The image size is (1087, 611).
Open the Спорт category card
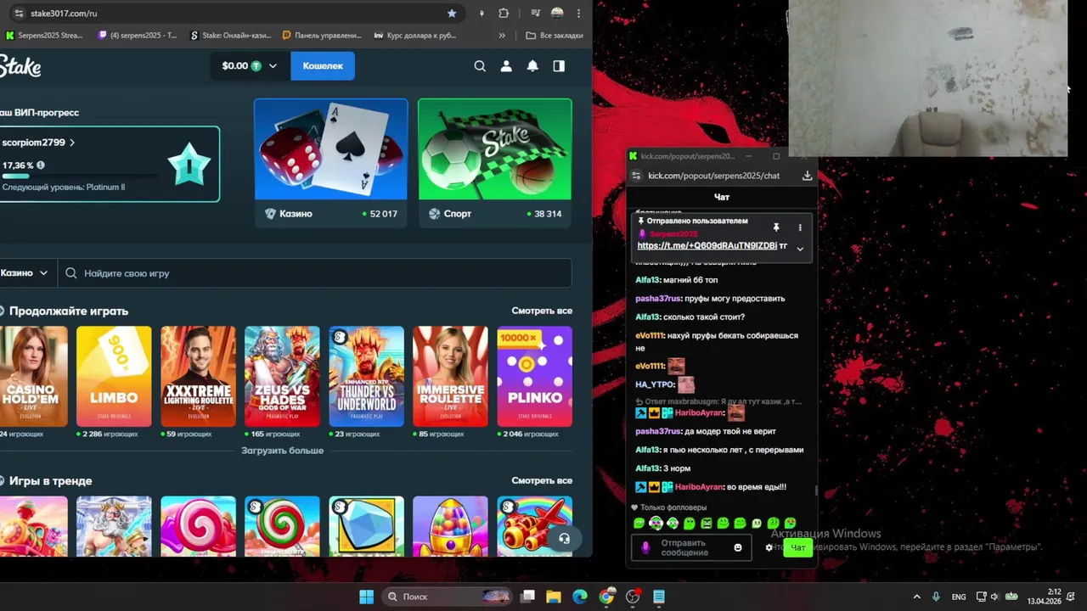[x=495, y=163]
